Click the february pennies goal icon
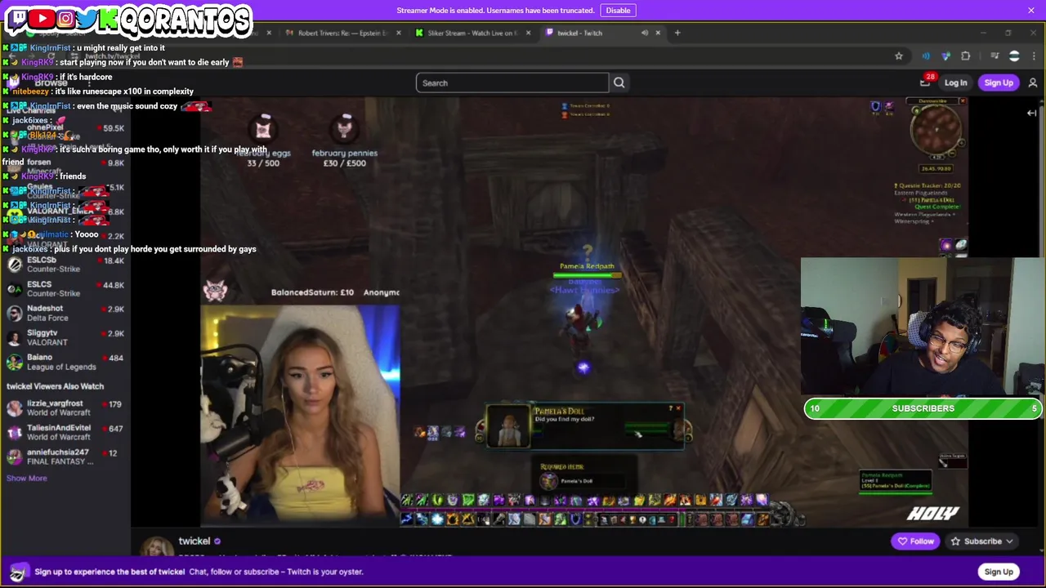 [345, 129]
